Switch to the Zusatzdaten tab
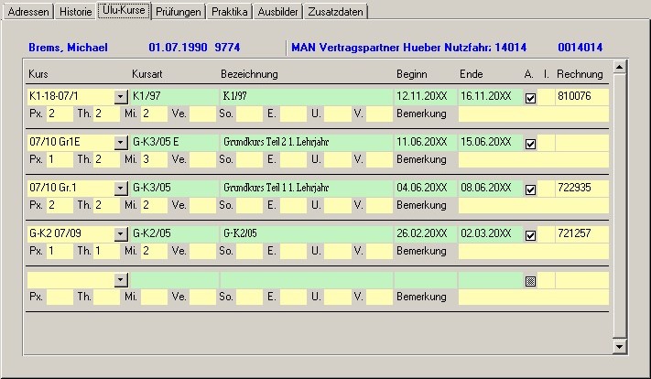 pyautogui.click(x=337, y=12)
